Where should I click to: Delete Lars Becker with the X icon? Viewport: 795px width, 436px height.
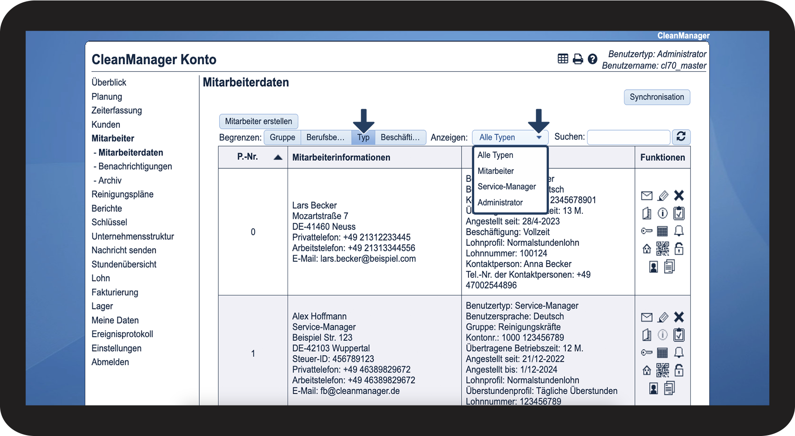[x=679, y=195]
